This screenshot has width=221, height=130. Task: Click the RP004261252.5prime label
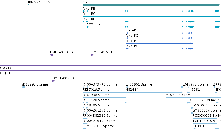point(100,110)
